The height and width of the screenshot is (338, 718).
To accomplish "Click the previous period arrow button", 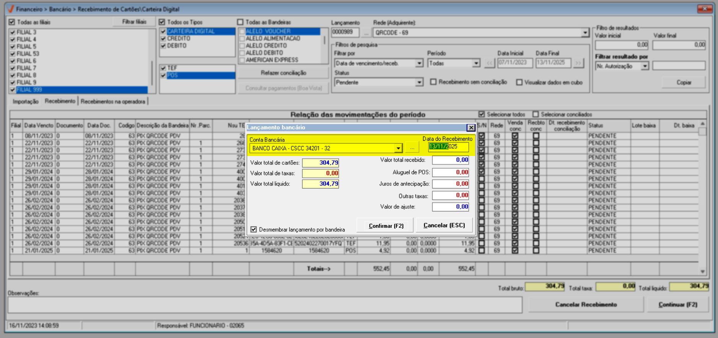I will point(490,63).
